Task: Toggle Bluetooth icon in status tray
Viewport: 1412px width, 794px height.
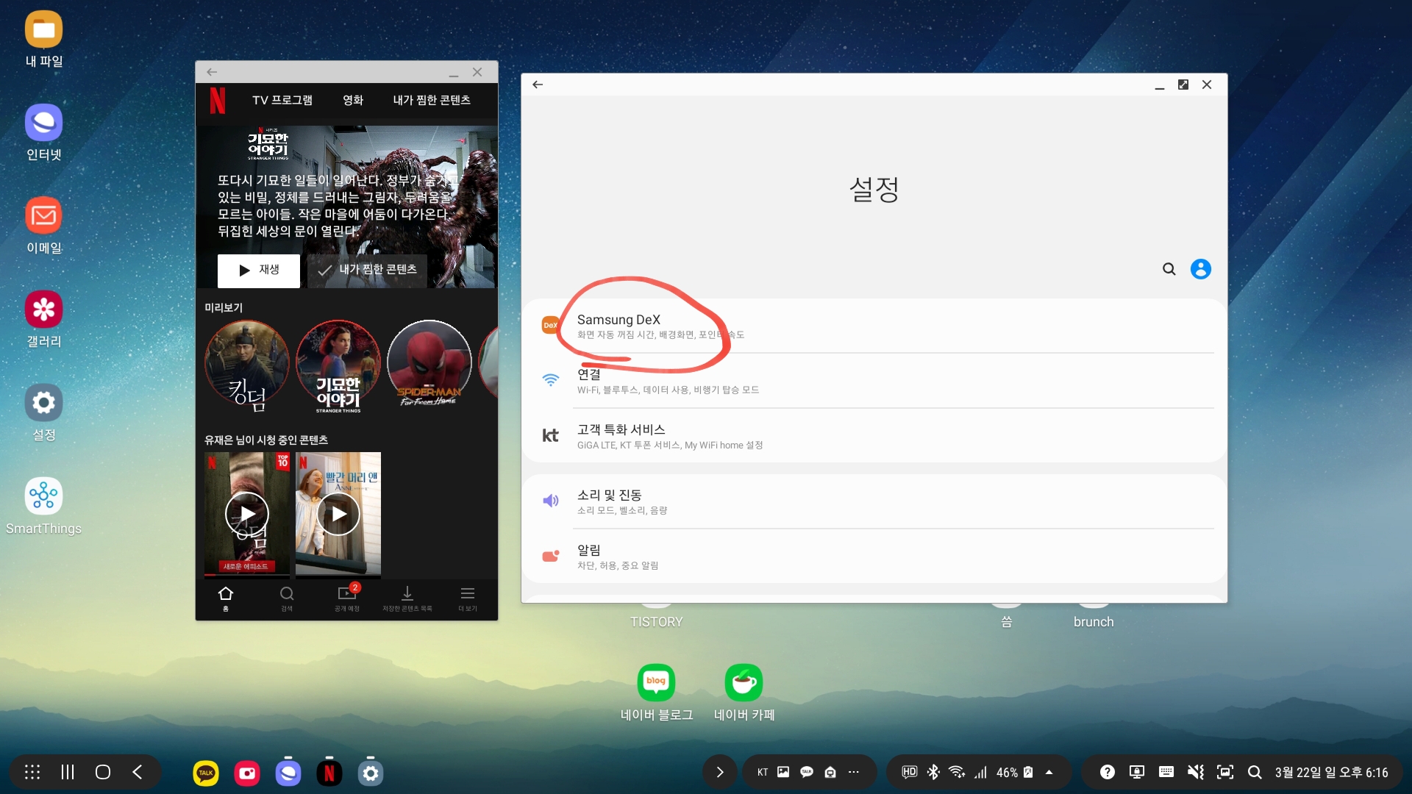Action: pyautogui.click(x=933, y=772)
